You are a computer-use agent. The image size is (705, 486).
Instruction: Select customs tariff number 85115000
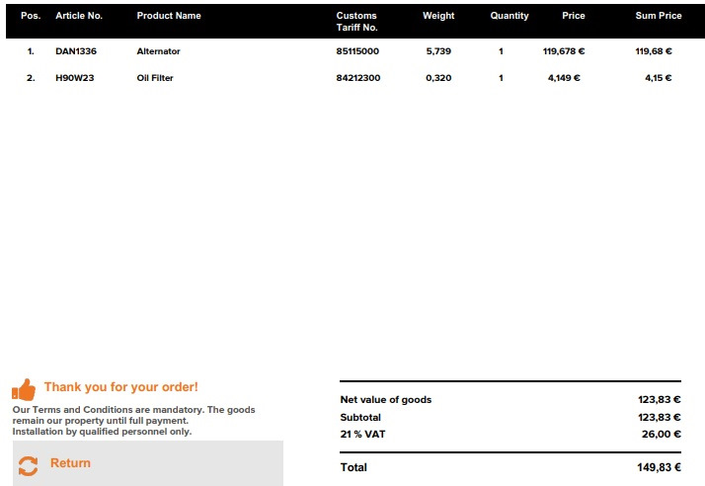(x=357, y=51)
